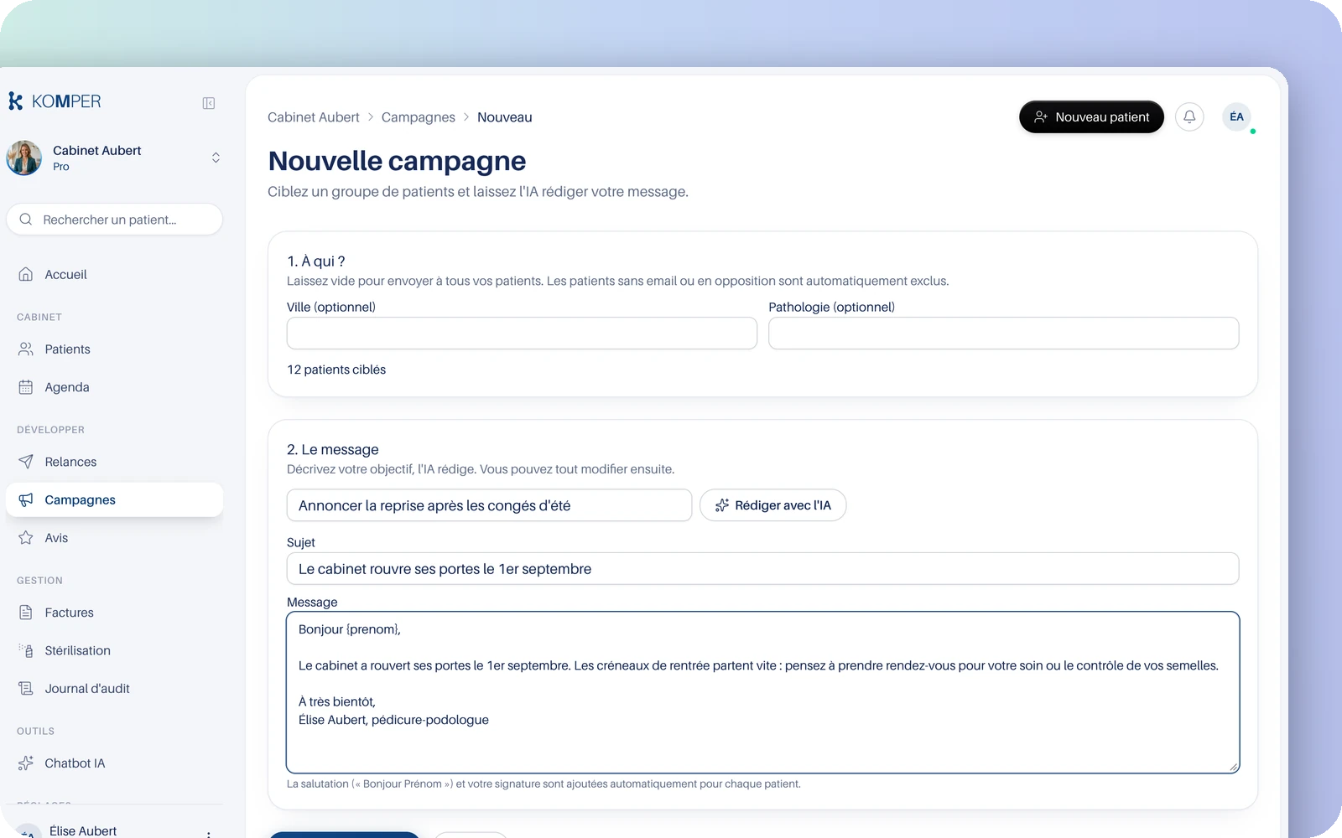Click Rédiger avec l'IA button
Viewport: 1342px width, 838px height.
(772, 505)
